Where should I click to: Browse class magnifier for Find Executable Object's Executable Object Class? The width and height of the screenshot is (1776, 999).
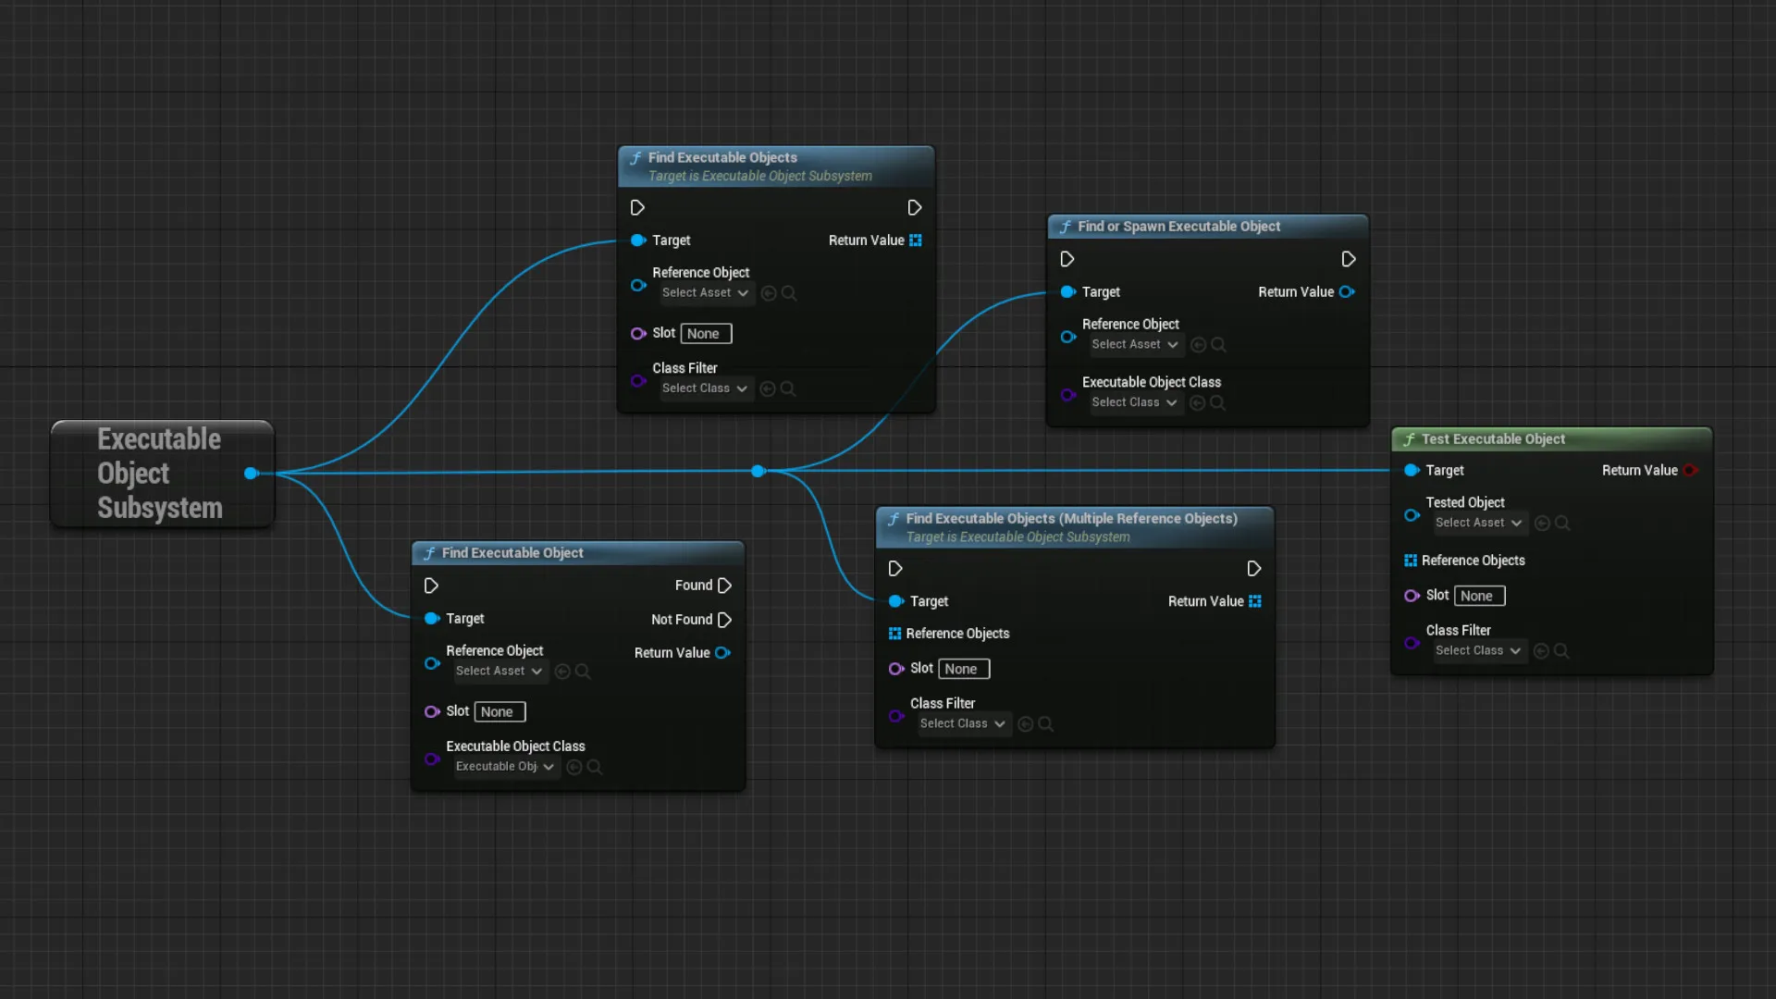coord(595,767)
